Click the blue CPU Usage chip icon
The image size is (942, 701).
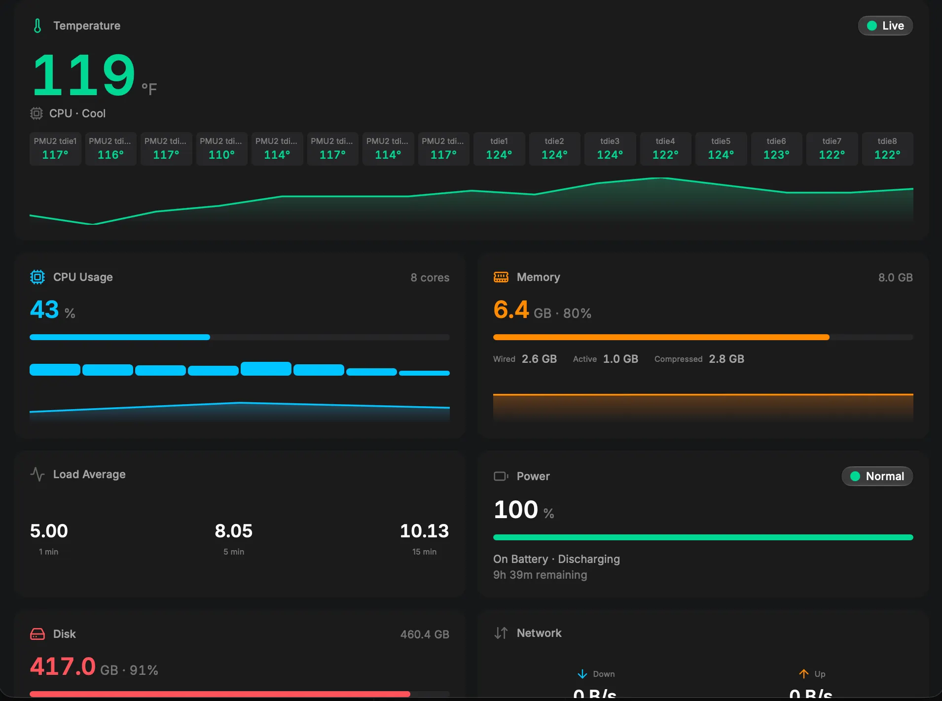tap(37, 277)
